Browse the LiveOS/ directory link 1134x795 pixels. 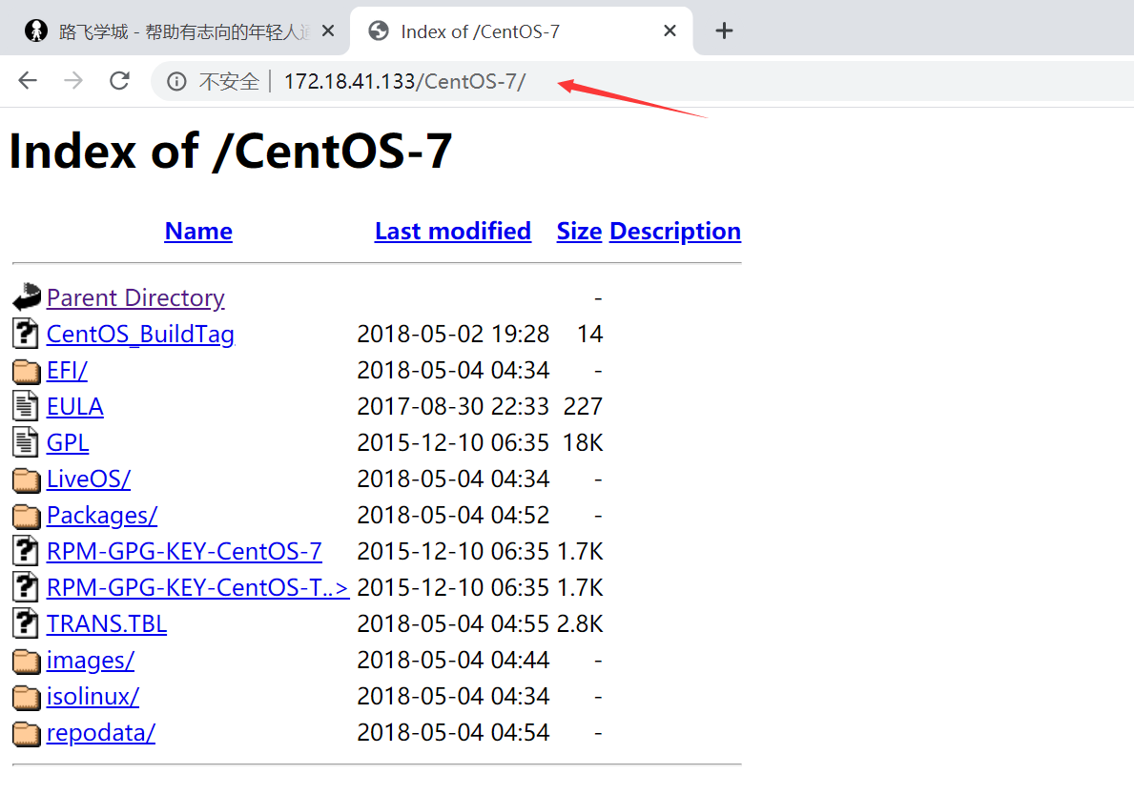tap(89, 479)
